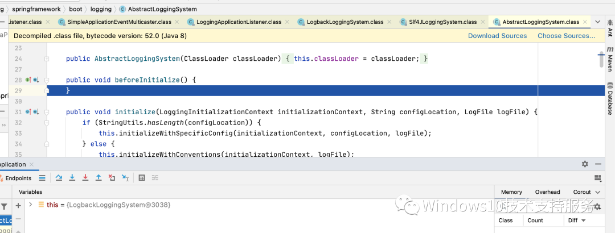The height and width of the screenshot is (233, 615).
Task: Show hidden editor tabs dropdown
Action: tap(598, 22)
